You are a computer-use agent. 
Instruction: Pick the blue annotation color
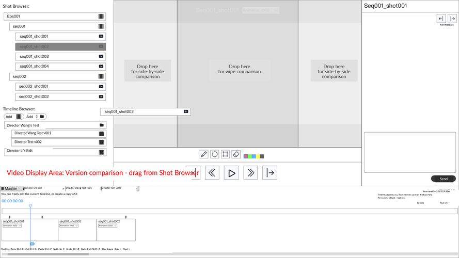(254, 156)
